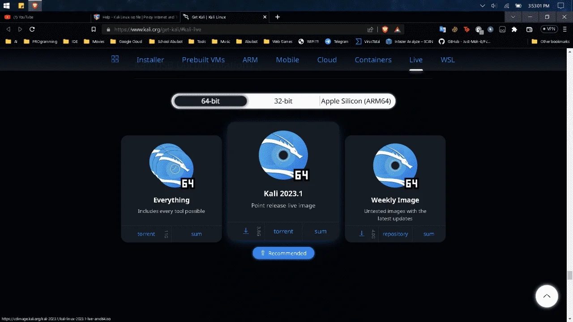Image resolution: width=573 pixels, height=322 pixels.
Task: Click the scroll-to-top arrow button
Action: click(x=547, y=296)
